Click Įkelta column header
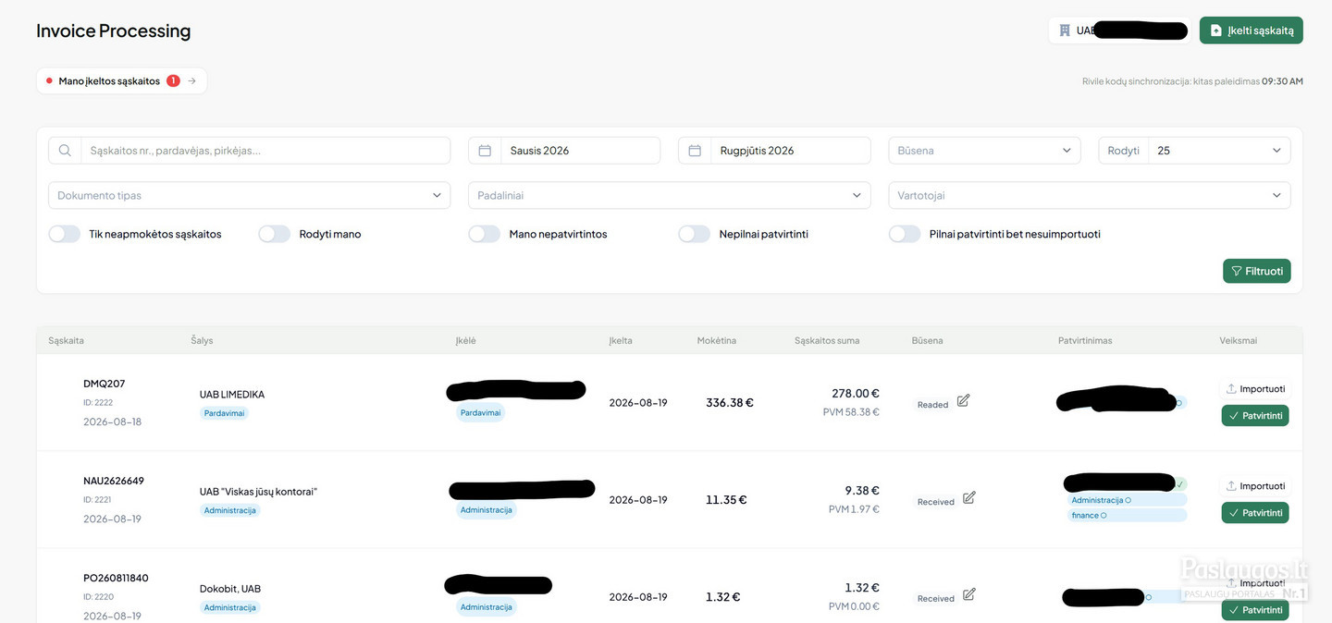 (x=621, y=341)
